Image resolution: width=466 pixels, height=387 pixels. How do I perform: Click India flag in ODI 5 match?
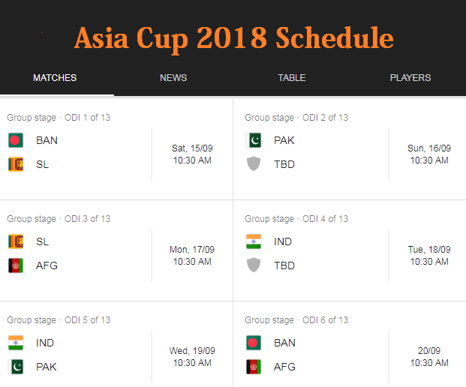pos(16,343)
